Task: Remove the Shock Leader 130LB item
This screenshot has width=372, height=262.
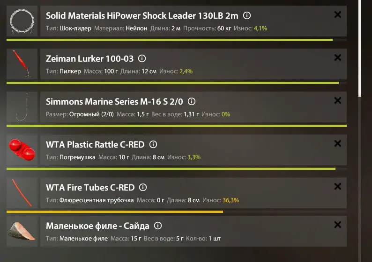Action: click(338, 14)
